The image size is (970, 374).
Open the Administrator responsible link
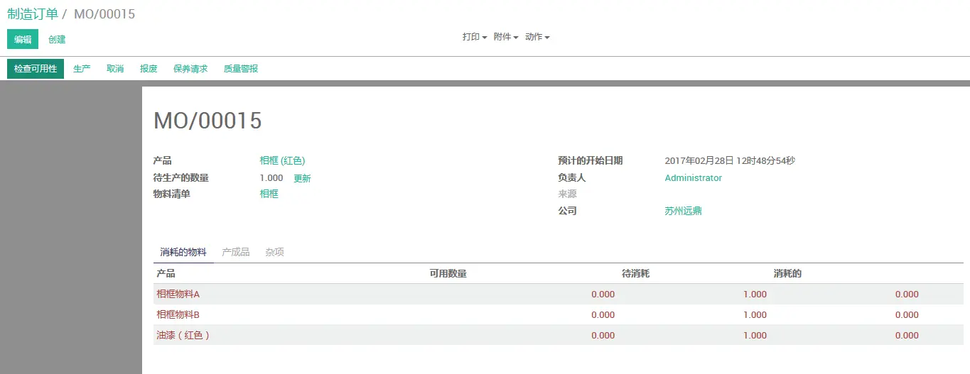(693, 178)
